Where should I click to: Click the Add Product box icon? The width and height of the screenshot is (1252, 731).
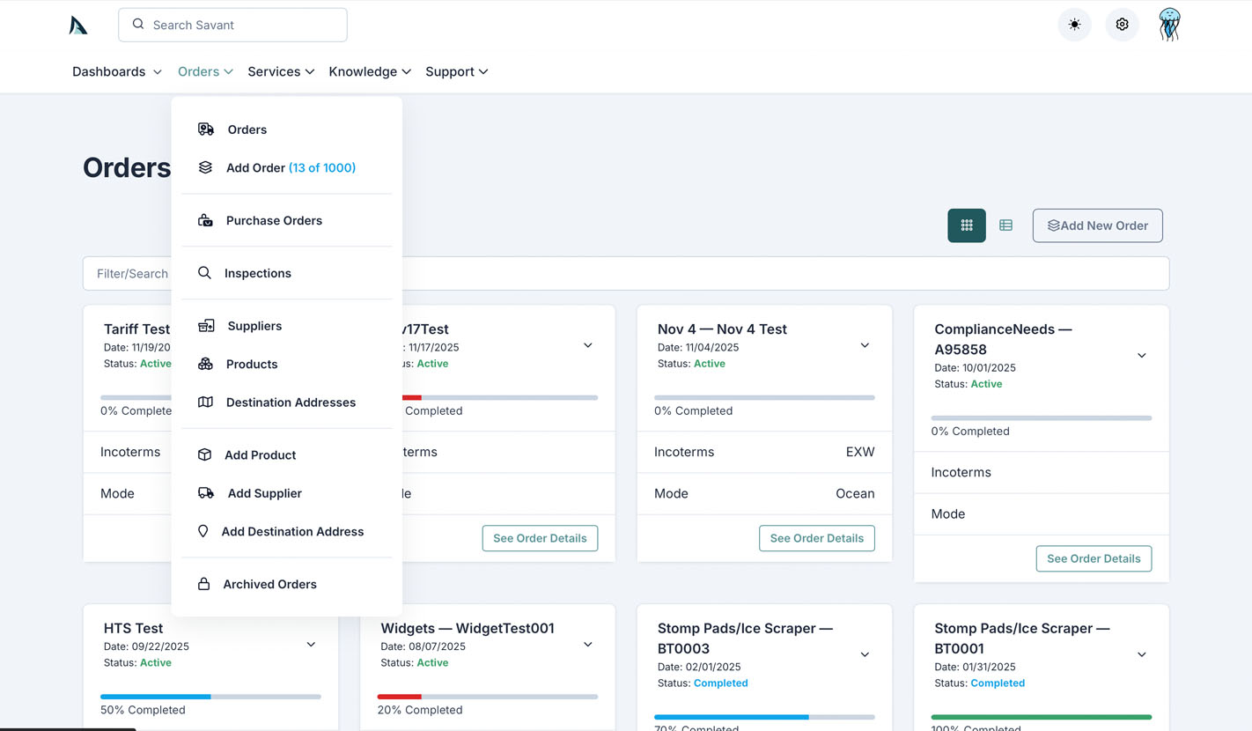pos(204,455)
